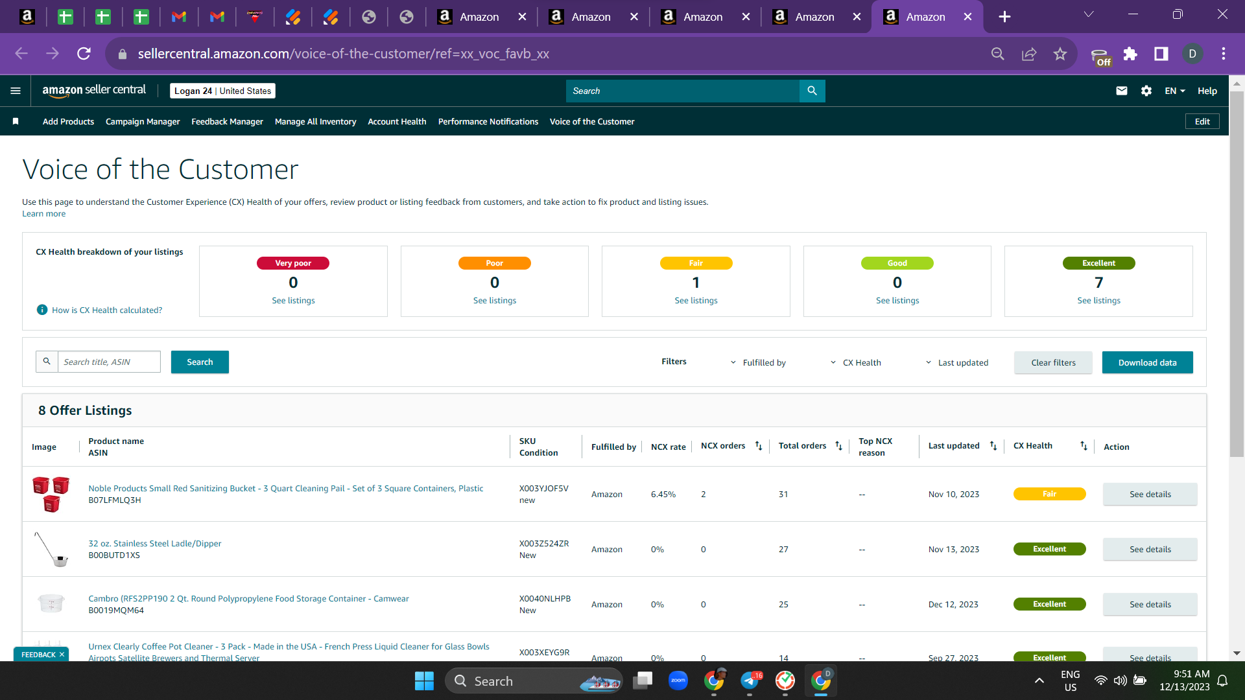The image size is (1245, 700).
Task: Open the browser zoom magnifier icon
Action: 998,54
